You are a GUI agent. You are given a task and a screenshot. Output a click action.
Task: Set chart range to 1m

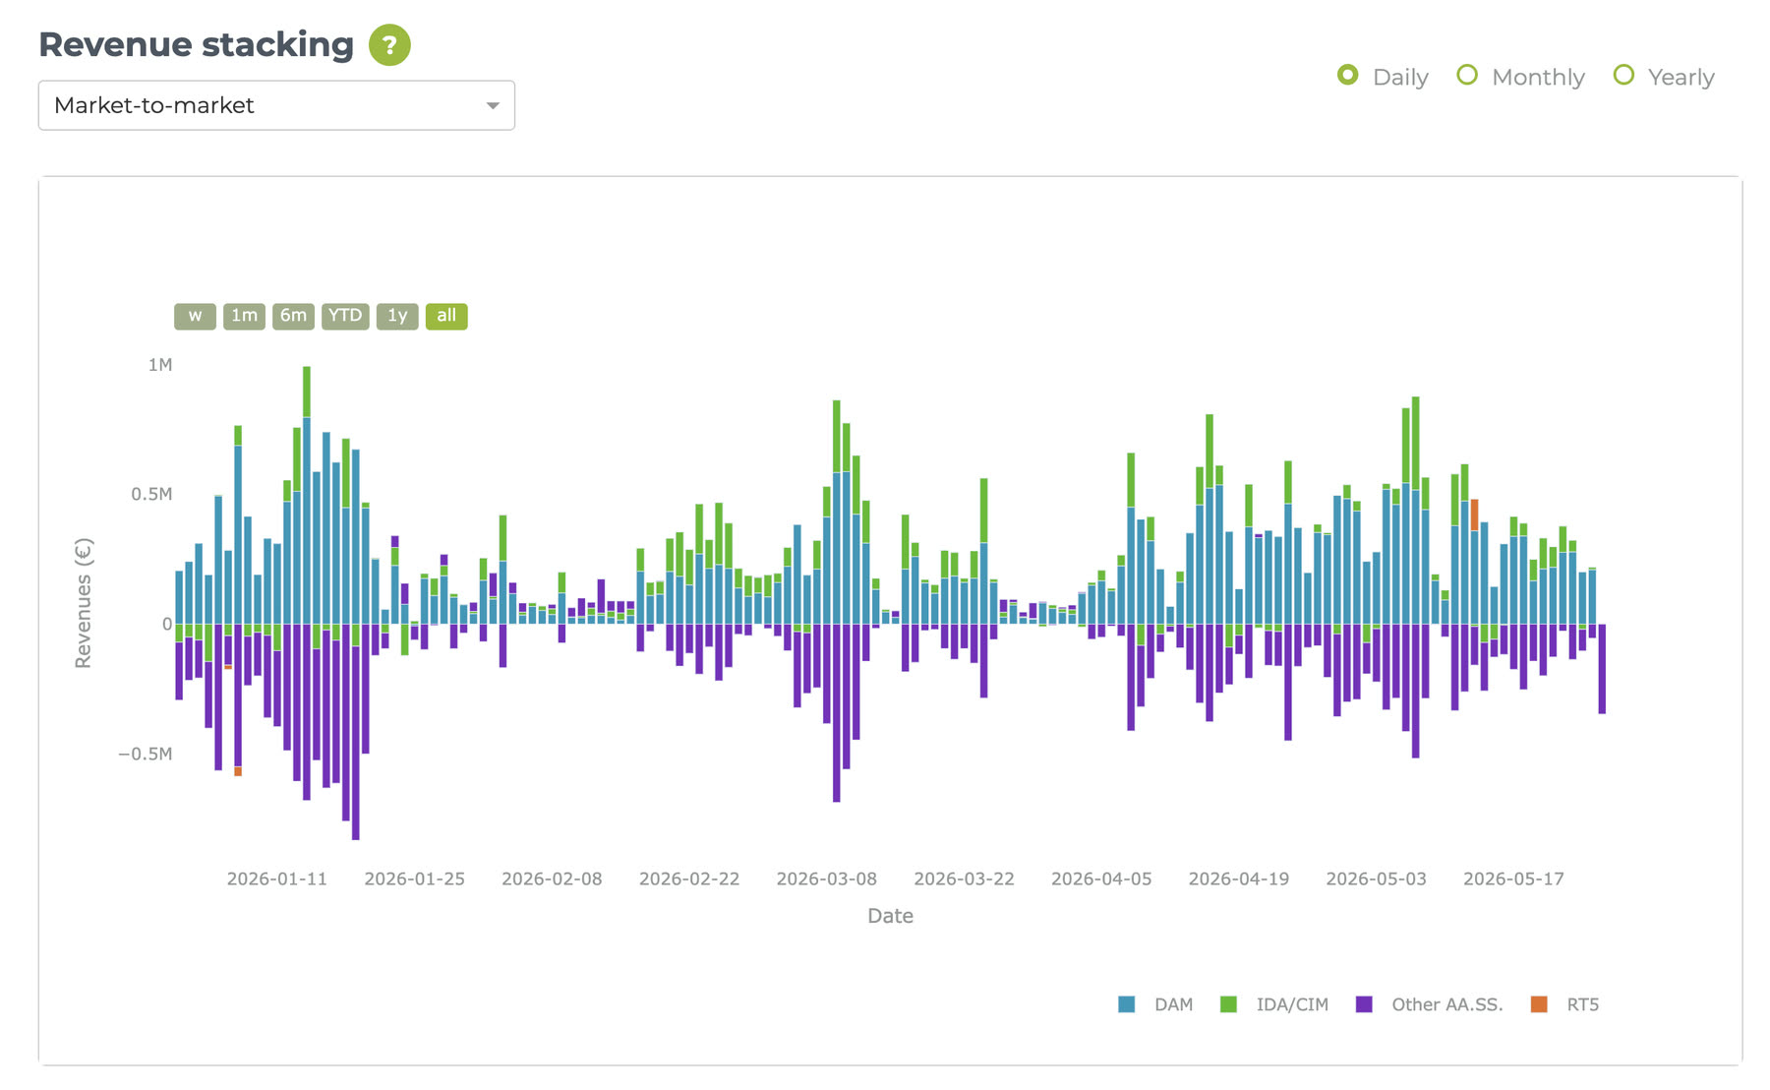(244, 316)
